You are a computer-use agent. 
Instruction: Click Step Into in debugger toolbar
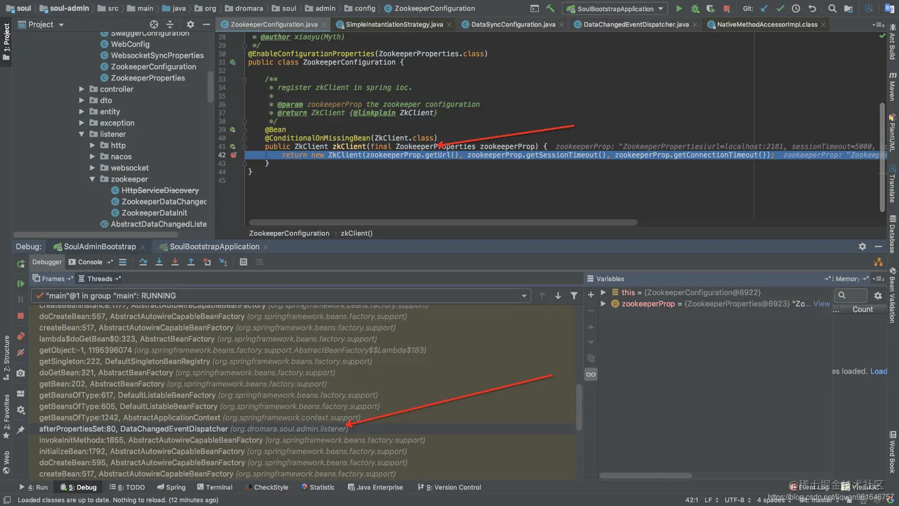click(x=159, y=262)
